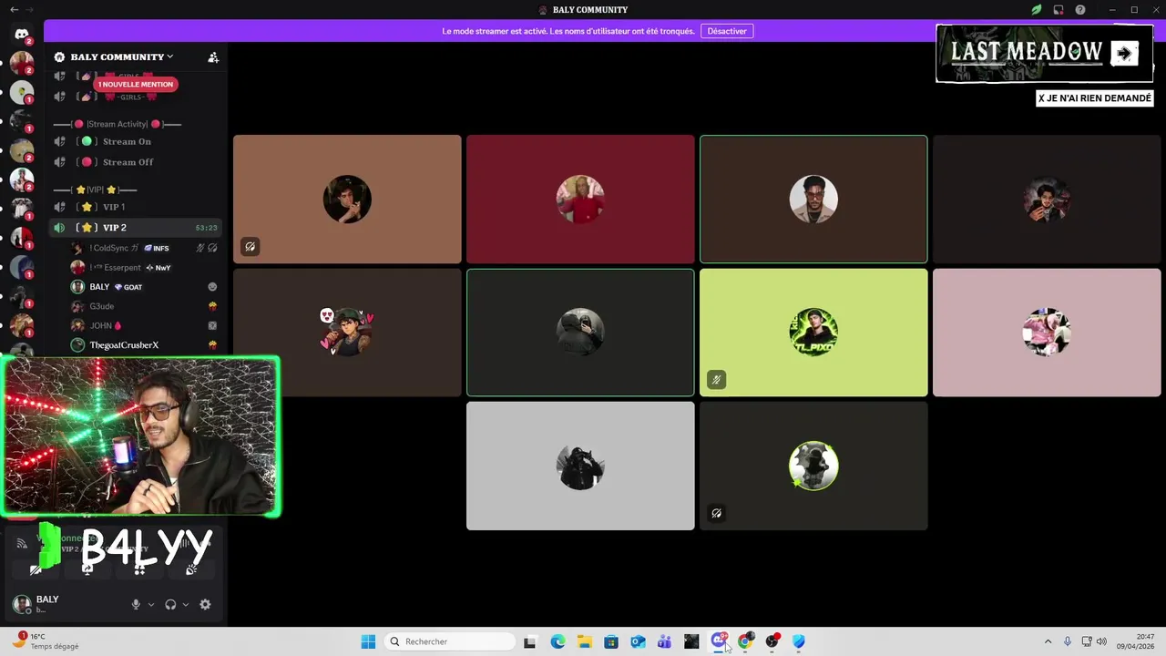Click the Rechercher taskbar search box
1166x656 pixels.
[x=451, y=641]
